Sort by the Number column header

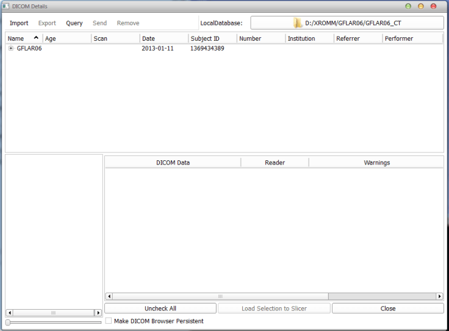(261, 38)
